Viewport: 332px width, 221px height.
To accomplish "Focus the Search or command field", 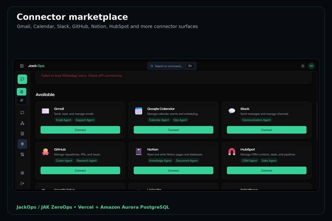I will point(172,66).
